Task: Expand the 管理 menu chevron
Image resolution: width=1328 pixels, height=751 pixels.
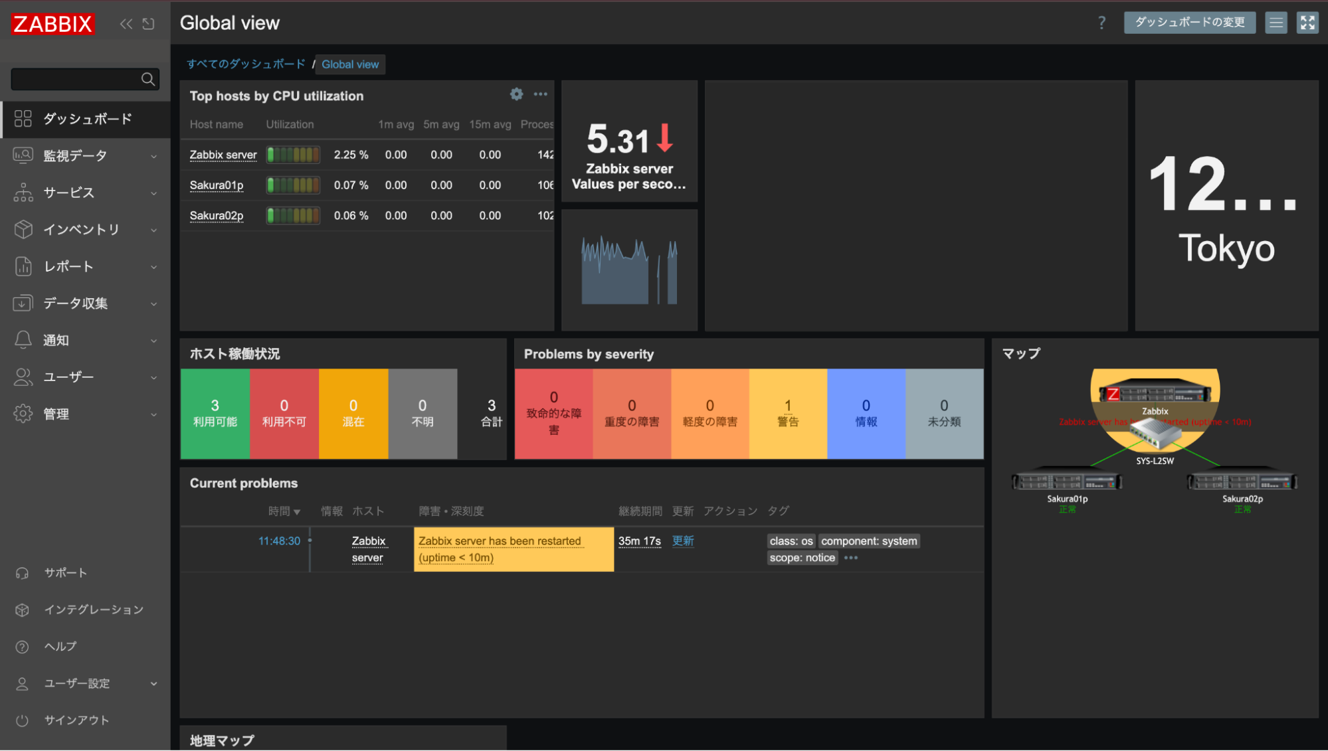Action: (154, 415)
